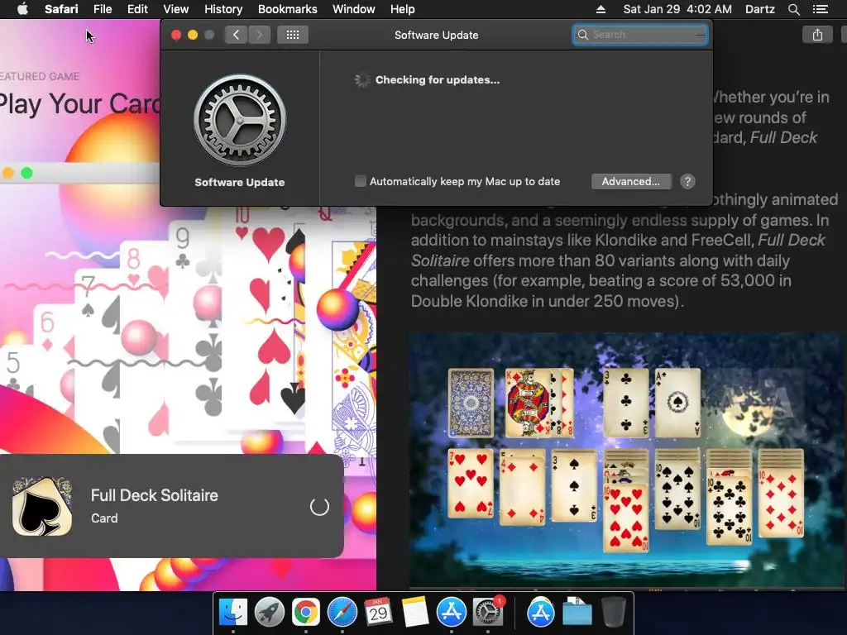Show all preferences grid button
The height and width of the screenshot is (635, 847).
(x=292, y=35)
